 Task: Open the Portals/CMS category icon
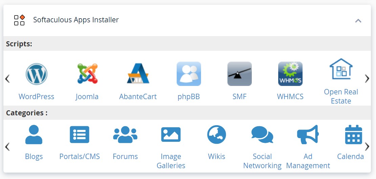(x=80, y=134)
